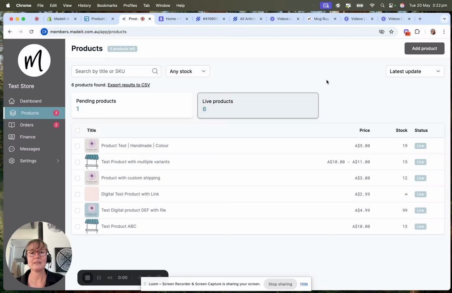452x293 pixels.
Task: Open the Messages speech bubble icon
Action: (x=12, y=149)
